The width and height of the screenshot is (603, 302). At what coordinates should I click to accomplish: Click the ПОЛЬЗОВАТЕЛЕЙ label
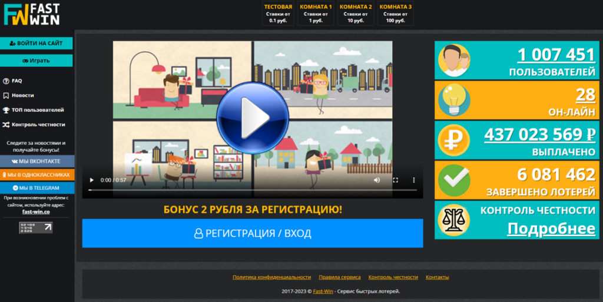tap(552, 72)
